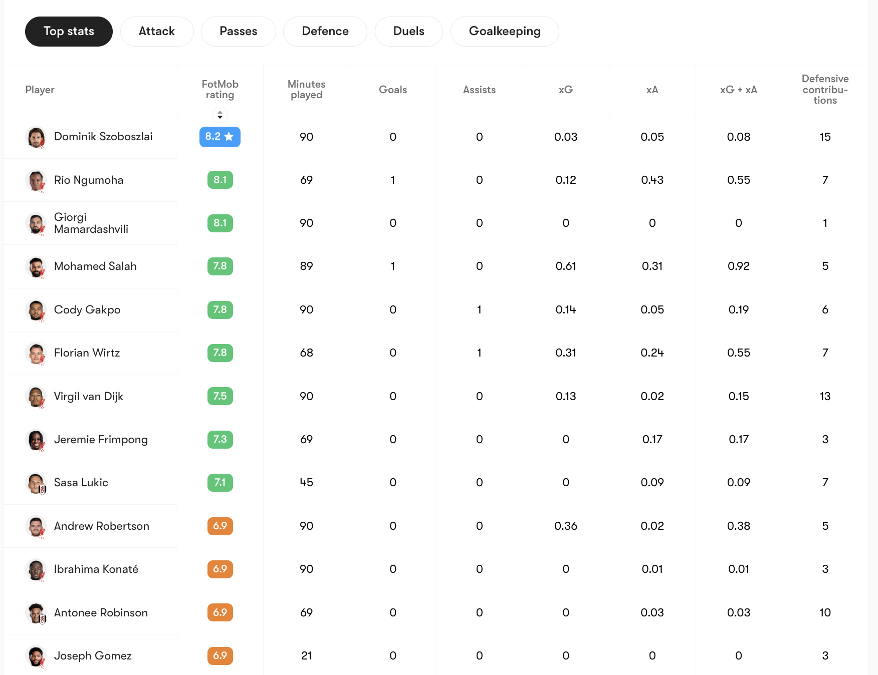The width and height of the screenshot is (878, 675).
Task: Click Rio Ngumoha's player photo
Action: (36, 180)
